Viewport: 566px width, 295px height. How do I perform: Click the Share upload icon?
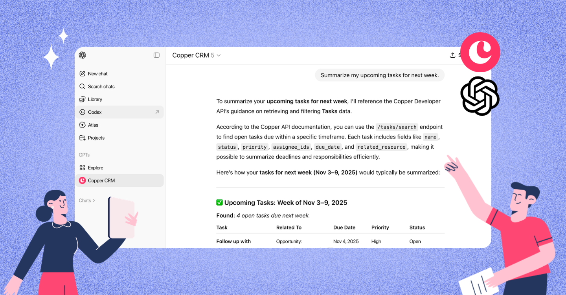tap(452, 55)
